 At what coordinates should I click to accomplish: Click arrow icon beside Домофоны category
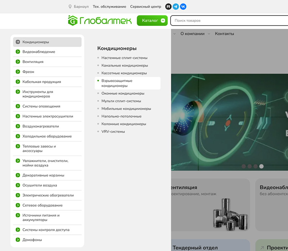[x=18, y=240]
